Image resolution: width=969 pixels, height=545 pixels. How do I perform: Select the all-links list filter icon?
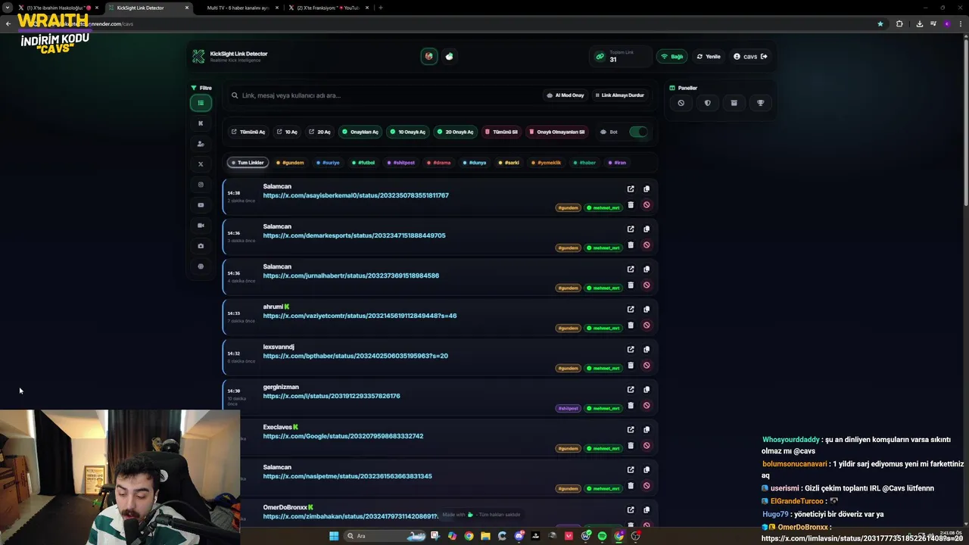click(201, 103)
